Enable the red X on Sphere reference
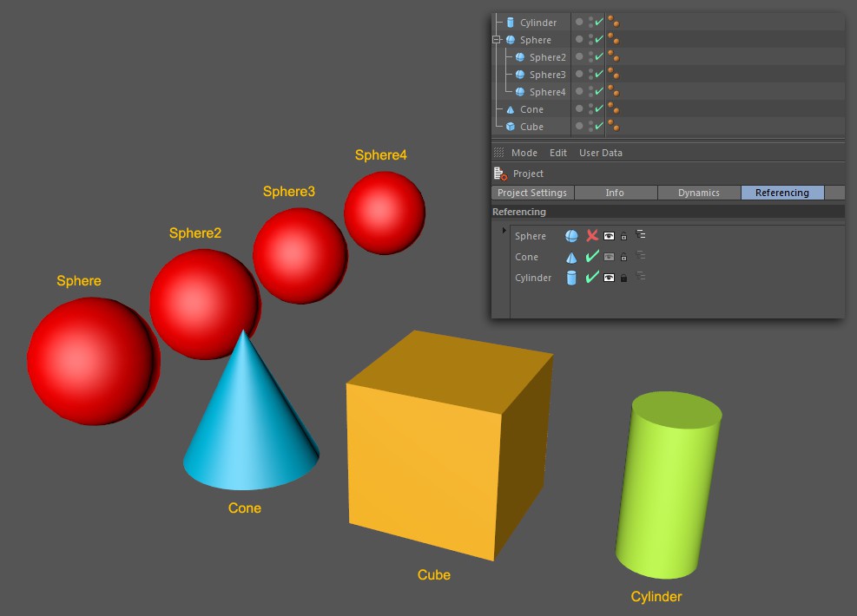 pyautogui.click(x=592, y=235)
